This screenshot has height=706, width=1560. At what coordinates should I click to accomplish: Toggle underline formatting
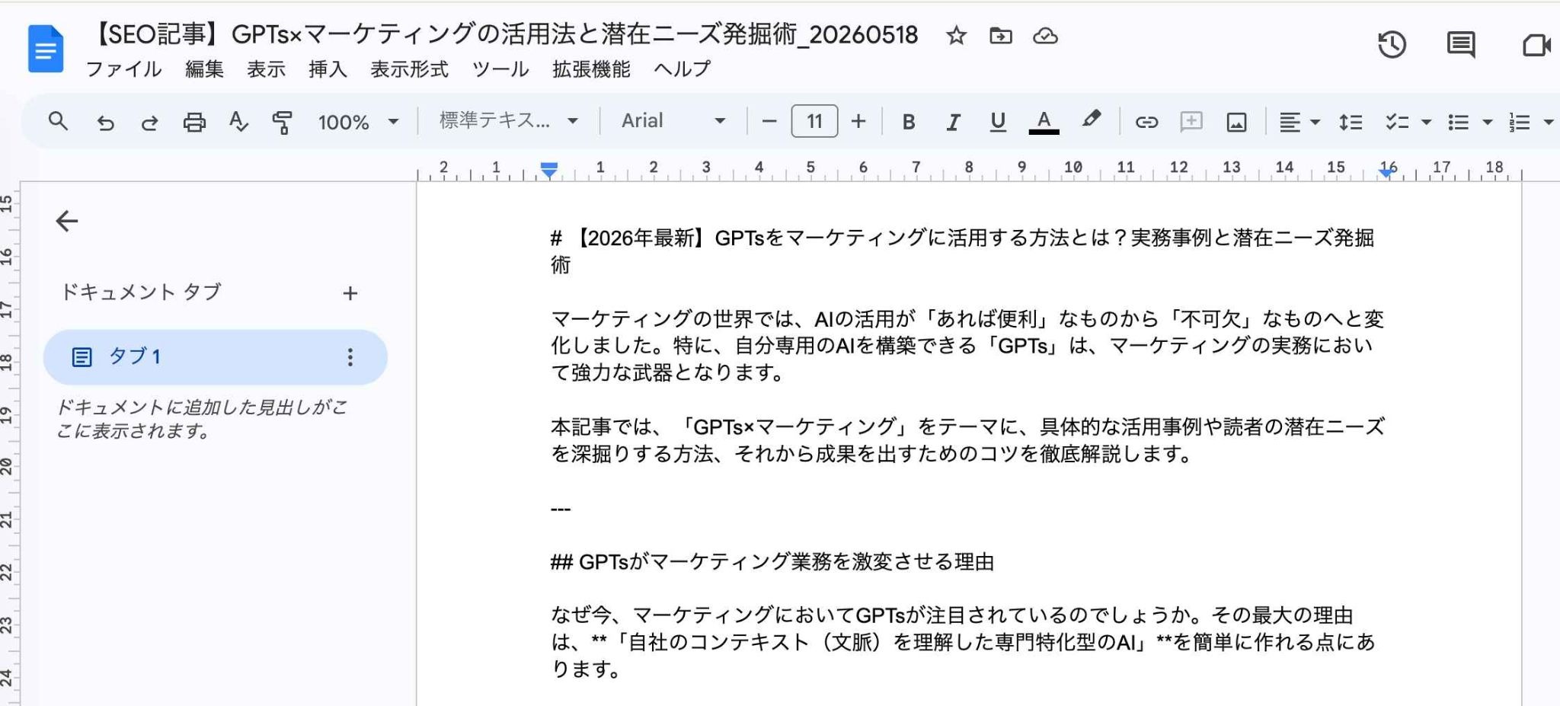pos(998,122)
